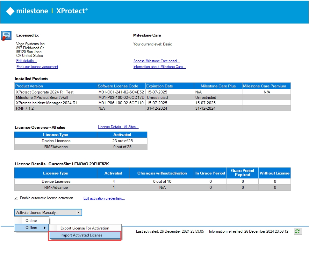Image resolution: width=309 pixels, height=253 pixels.
Task: Click the green refresh license information icon
Action: (298, 231)
